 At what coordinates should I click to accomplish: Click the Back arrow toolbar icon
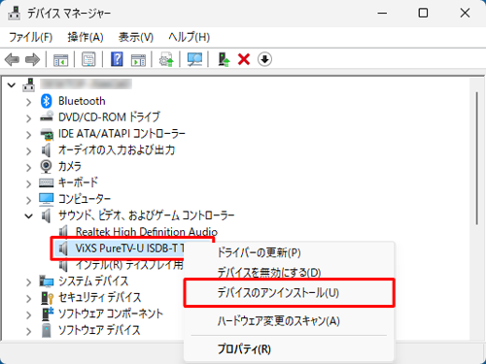coord(13,60)
